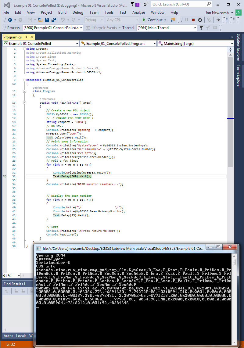The width and height of the screenshot is (244, 348).
Task: Click the line 32 current statement arrow
Action: 5,176
